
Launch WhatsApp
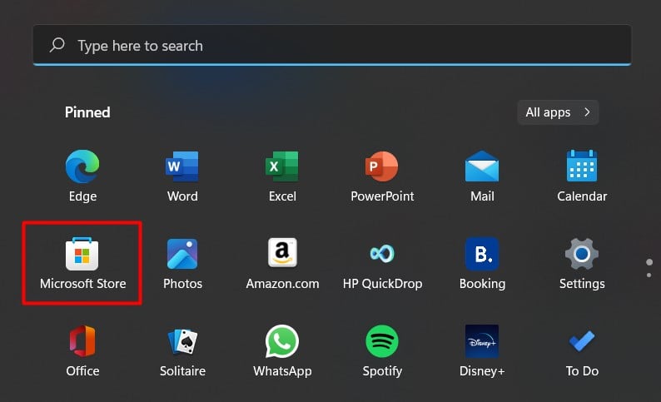coord(282,350)
